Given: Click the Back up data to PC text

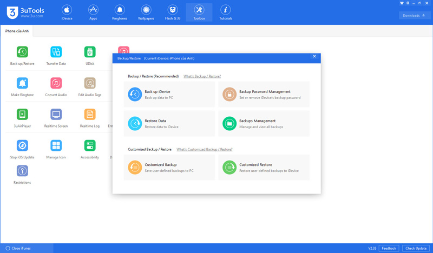Looking at the screenshot, I should pyautogui.click(x=159, y=98).
